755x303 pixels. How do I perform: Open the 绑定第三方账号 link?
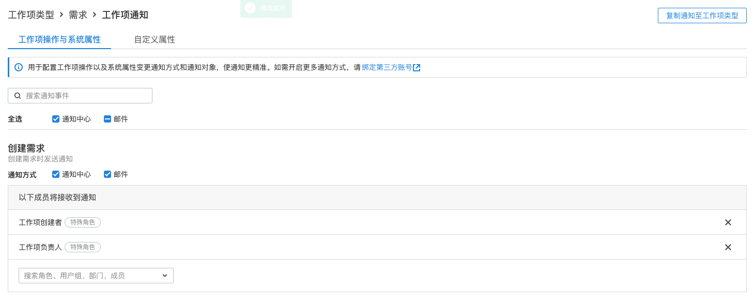pos(387,67)
